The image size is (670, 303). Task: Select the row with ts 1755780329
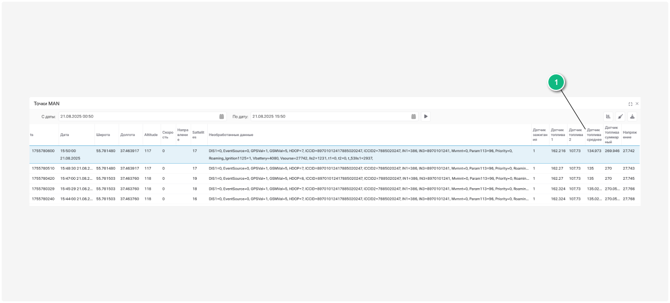coord(334,189)
